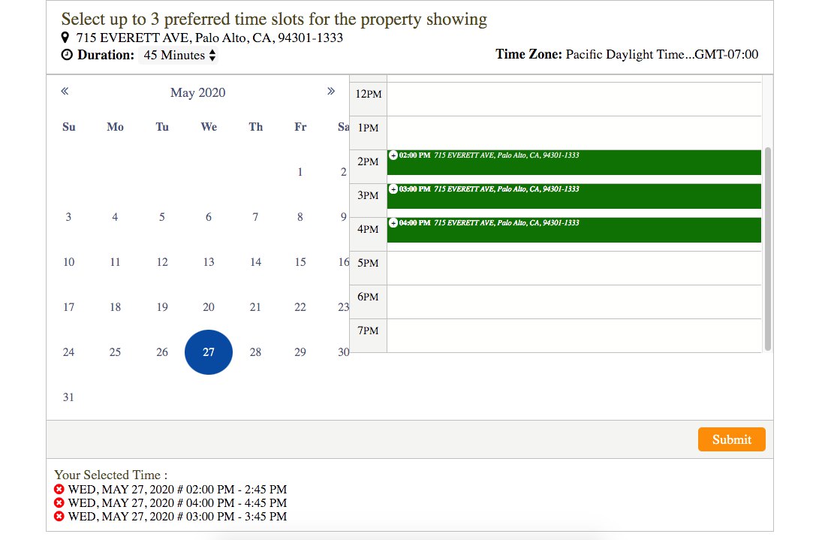This screenshot has height=540, width=813.
Task: Select May 18 on the calendar
Action: (115, 307)
